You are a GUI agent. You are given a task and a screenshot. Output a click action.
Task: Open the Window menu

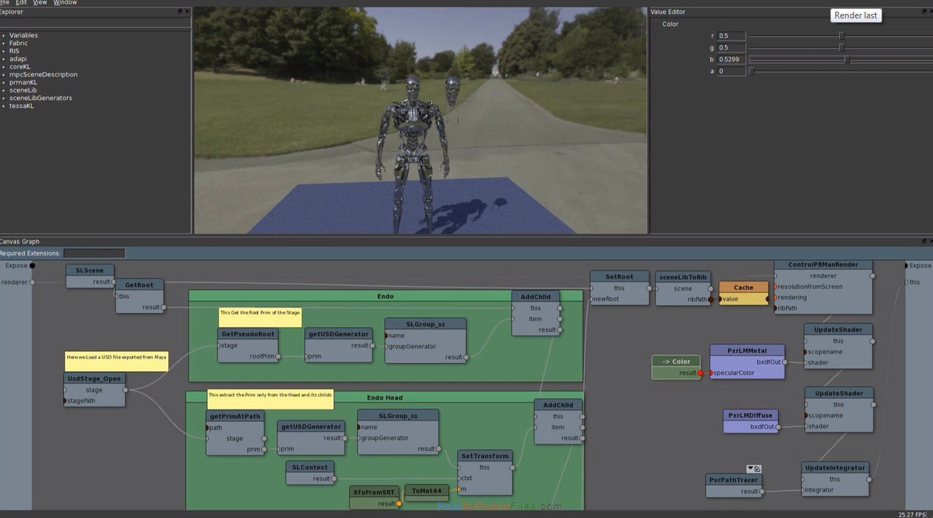click(65, 3)
